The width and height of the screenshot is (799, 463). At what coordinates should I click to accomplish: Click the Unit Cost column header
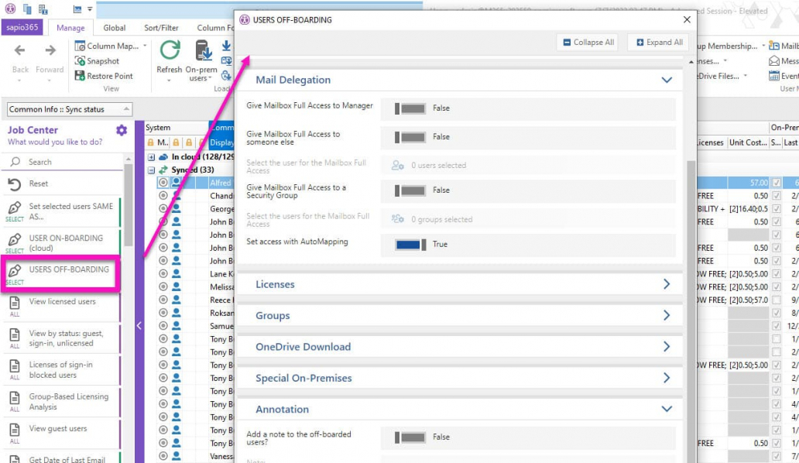click(x=748, y=142)
